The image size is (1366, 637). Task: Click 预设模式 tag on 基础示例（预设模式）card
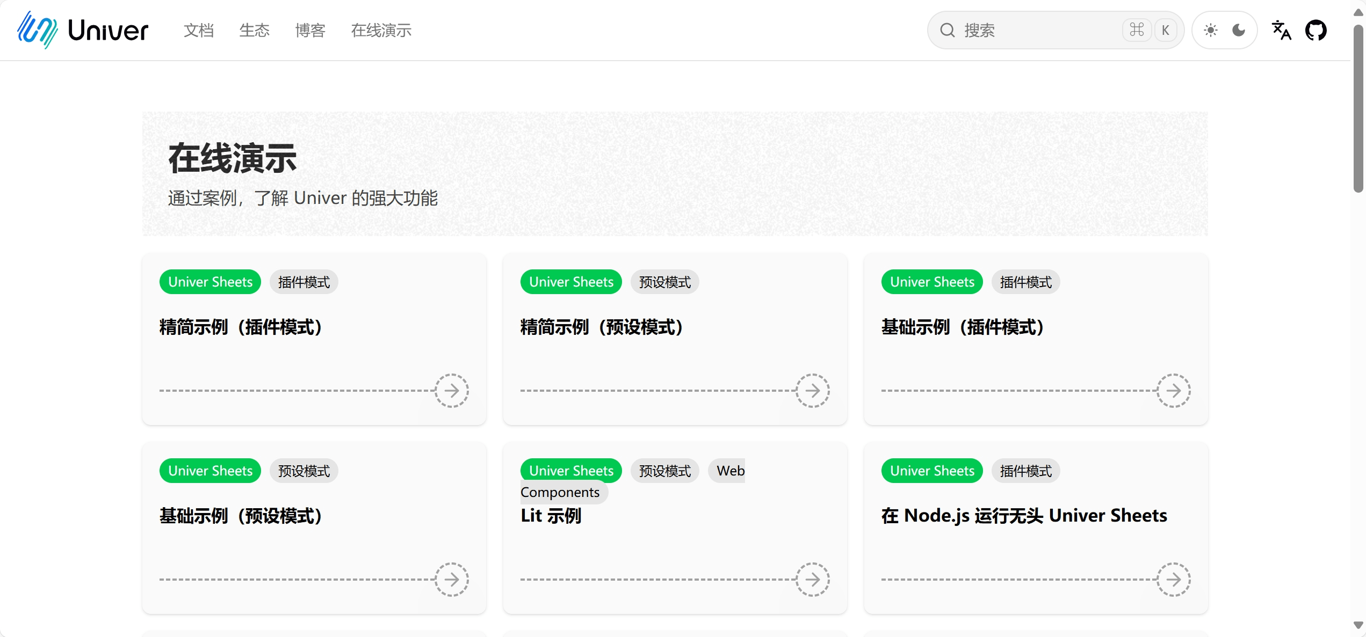point(304,471)
